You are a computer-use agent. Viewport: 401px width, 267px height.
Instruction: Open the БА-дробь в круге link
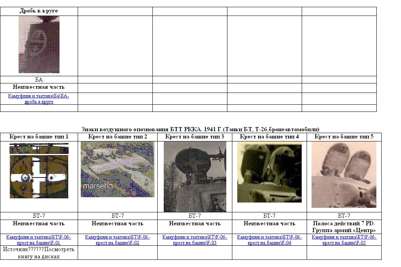coord(39,99)
